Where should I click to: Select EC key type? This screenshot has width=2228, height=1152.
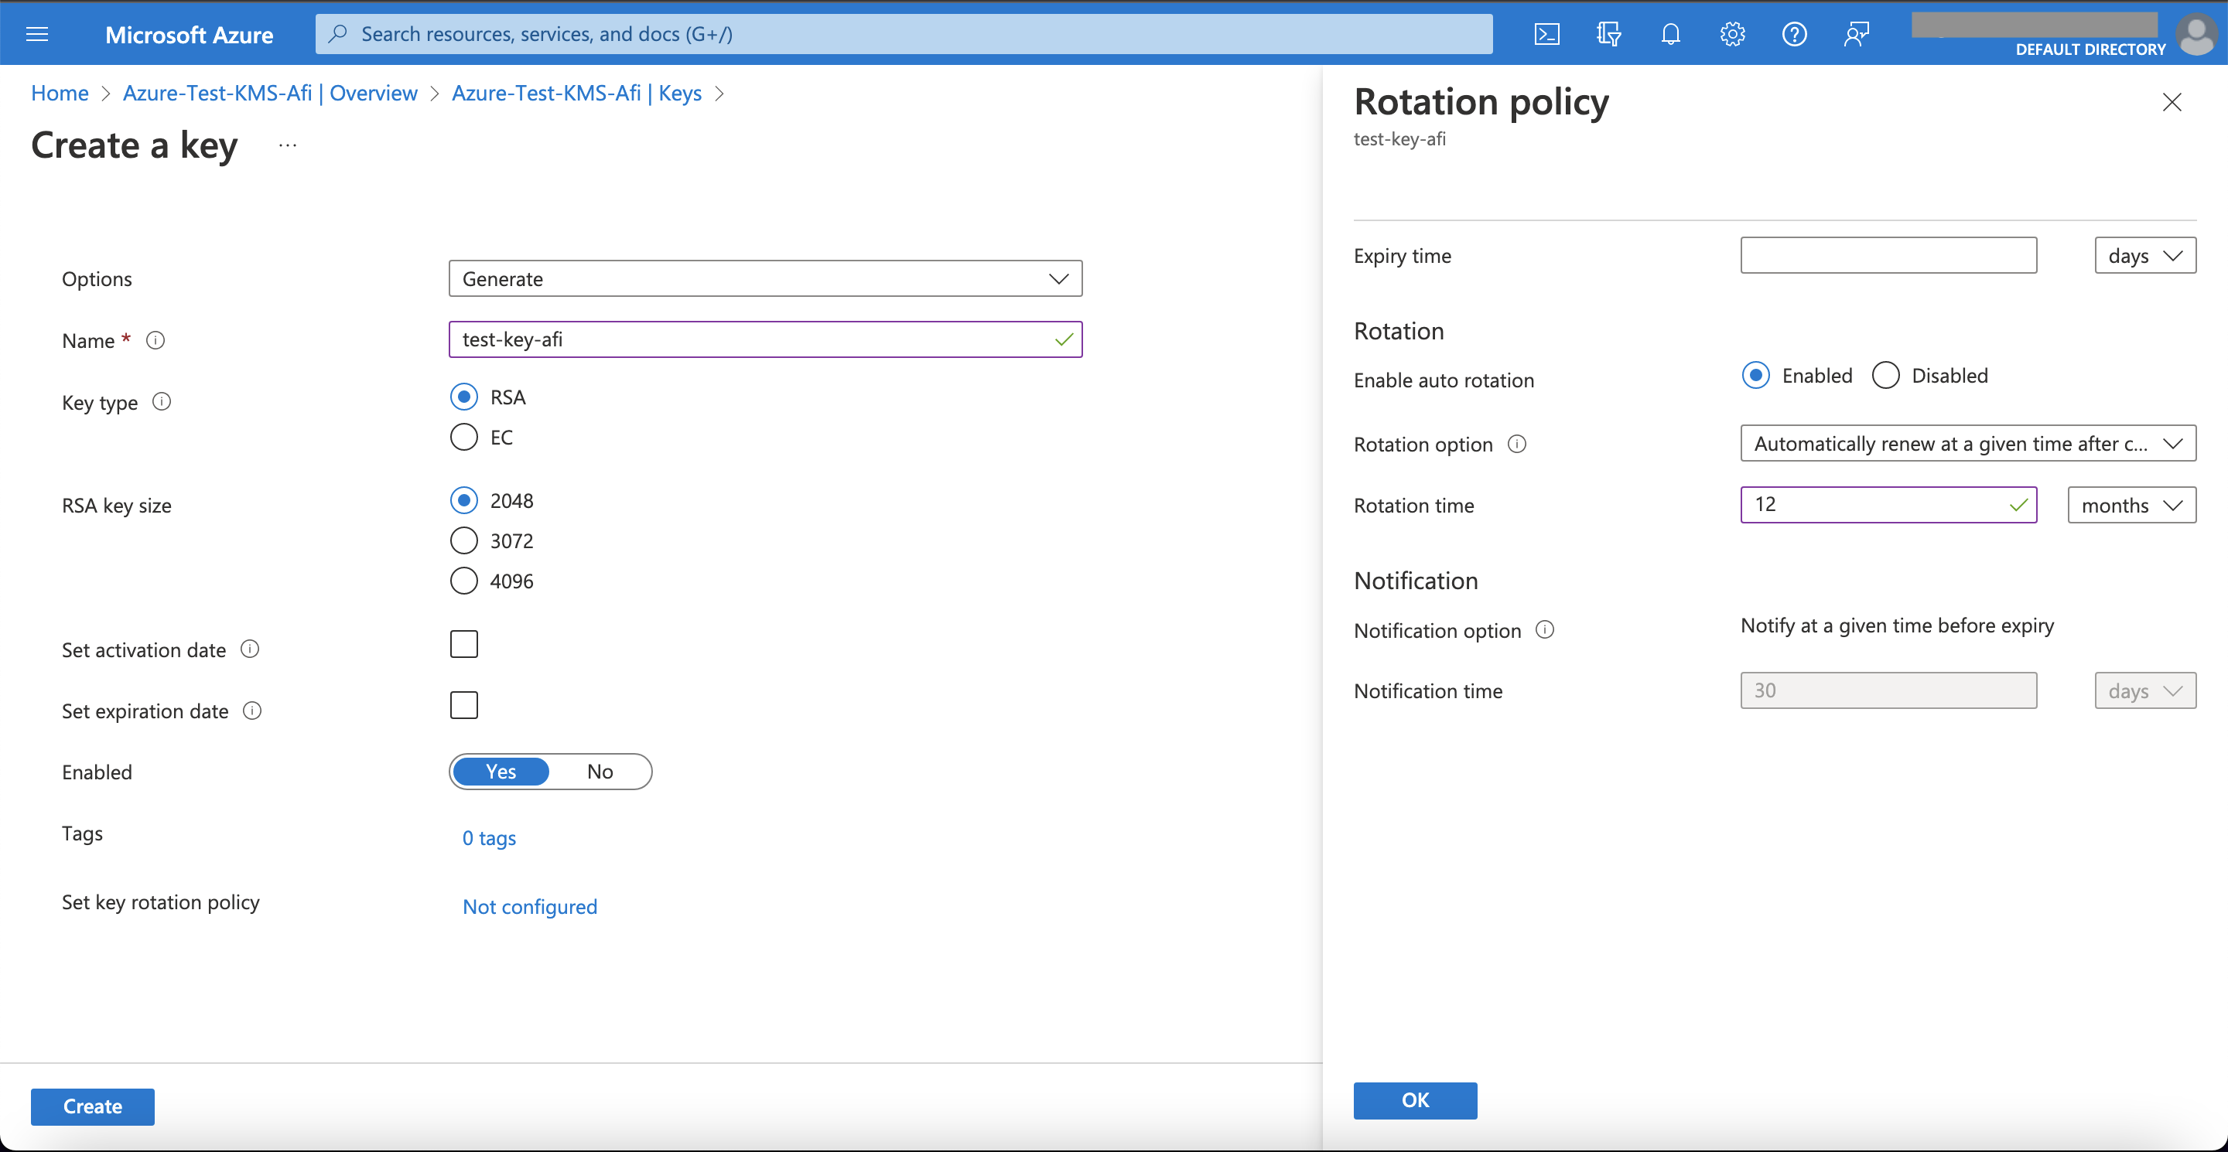point(464,438)
